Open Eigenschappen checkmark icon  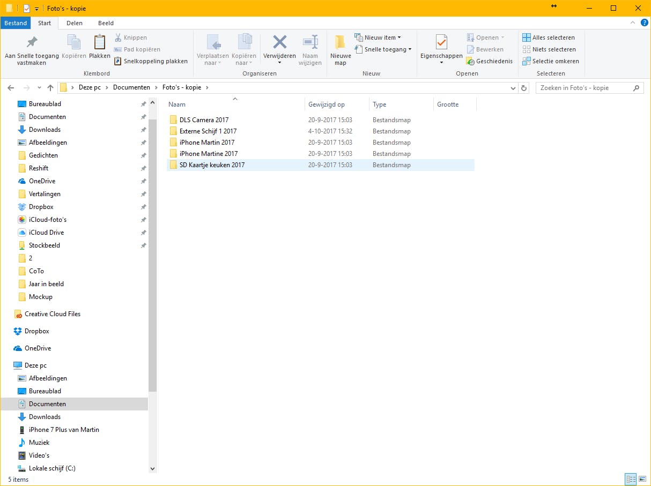point(441,42)
